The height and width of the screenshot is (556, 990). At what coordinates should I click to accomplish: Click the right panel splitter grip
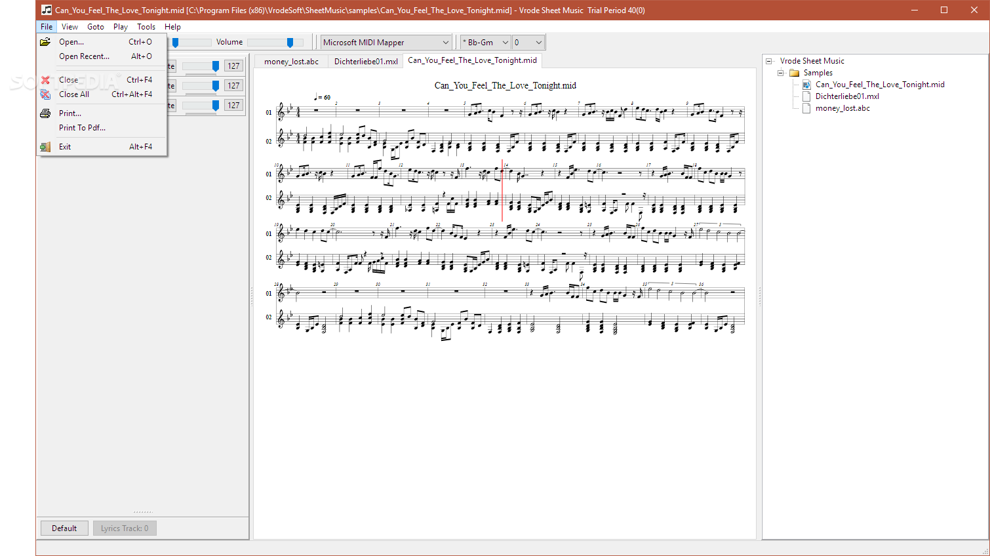759,296
